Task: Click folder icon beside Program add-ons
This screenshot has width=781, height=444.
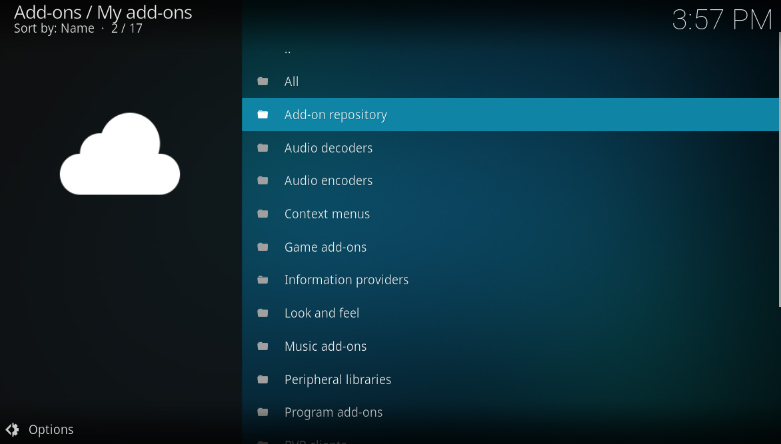Action: (263, 412)
